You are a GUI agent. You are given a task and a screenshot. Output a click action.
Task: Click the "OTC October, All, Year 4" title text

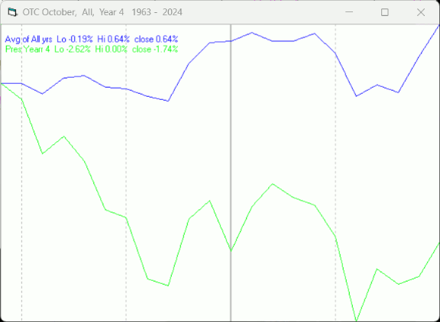[x=73, y=12]
